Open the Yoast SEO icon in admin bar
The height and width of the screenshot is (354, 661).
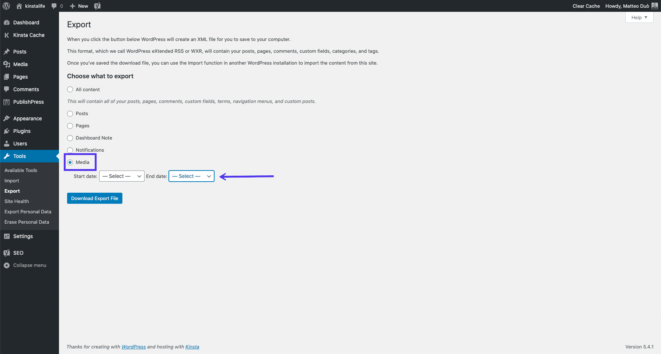(x=97, y=6)
